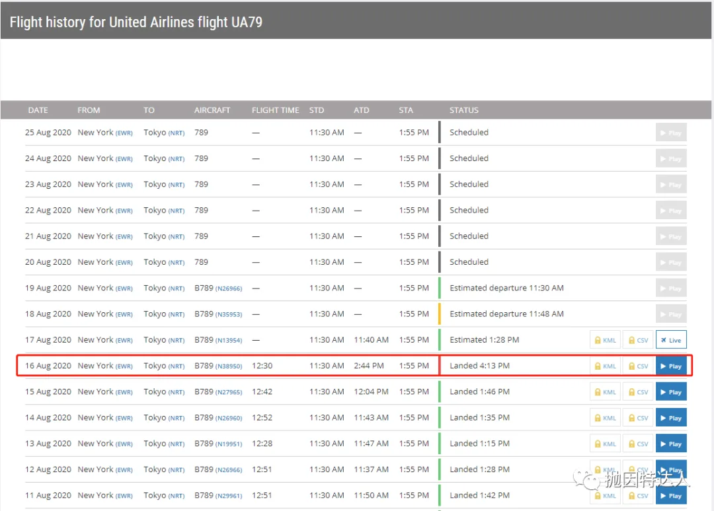The image size is (714, 511).
Task: Click the FLIGHT TIME column header
Action: [x=275, y=110]
